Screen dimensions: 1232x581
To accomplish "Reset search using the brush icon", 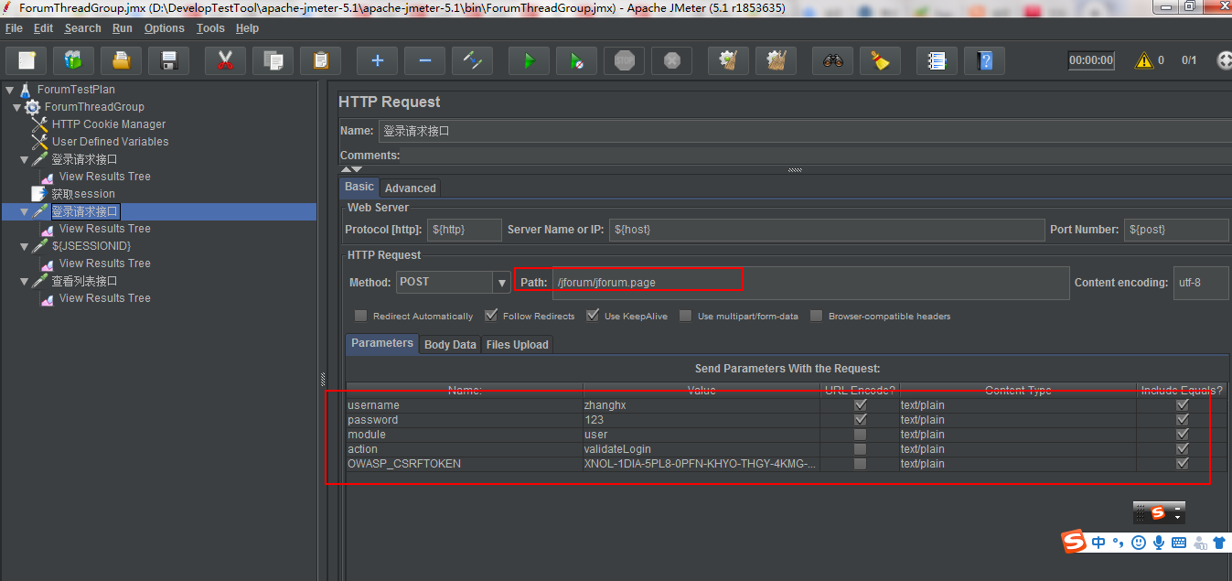I will [880, 60].
